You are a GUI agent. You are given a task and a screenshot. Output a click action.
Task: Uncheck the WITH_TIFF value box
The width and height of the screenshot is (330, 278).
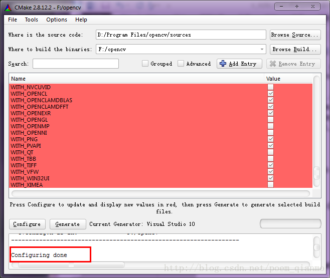(270, 165)
